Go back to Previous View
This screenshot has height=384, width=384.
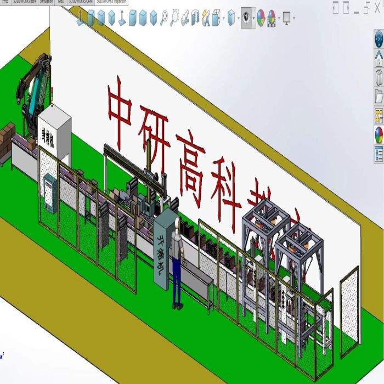coord(185,19)
